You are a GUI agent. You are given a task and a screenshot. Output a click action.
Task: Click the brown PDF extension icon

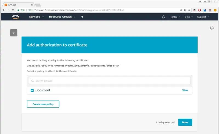[x=210, y=10]
